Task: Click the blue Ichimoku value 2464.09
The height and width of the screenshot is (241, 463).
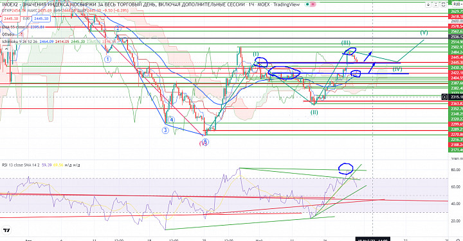Action: [x=47, y=42]
